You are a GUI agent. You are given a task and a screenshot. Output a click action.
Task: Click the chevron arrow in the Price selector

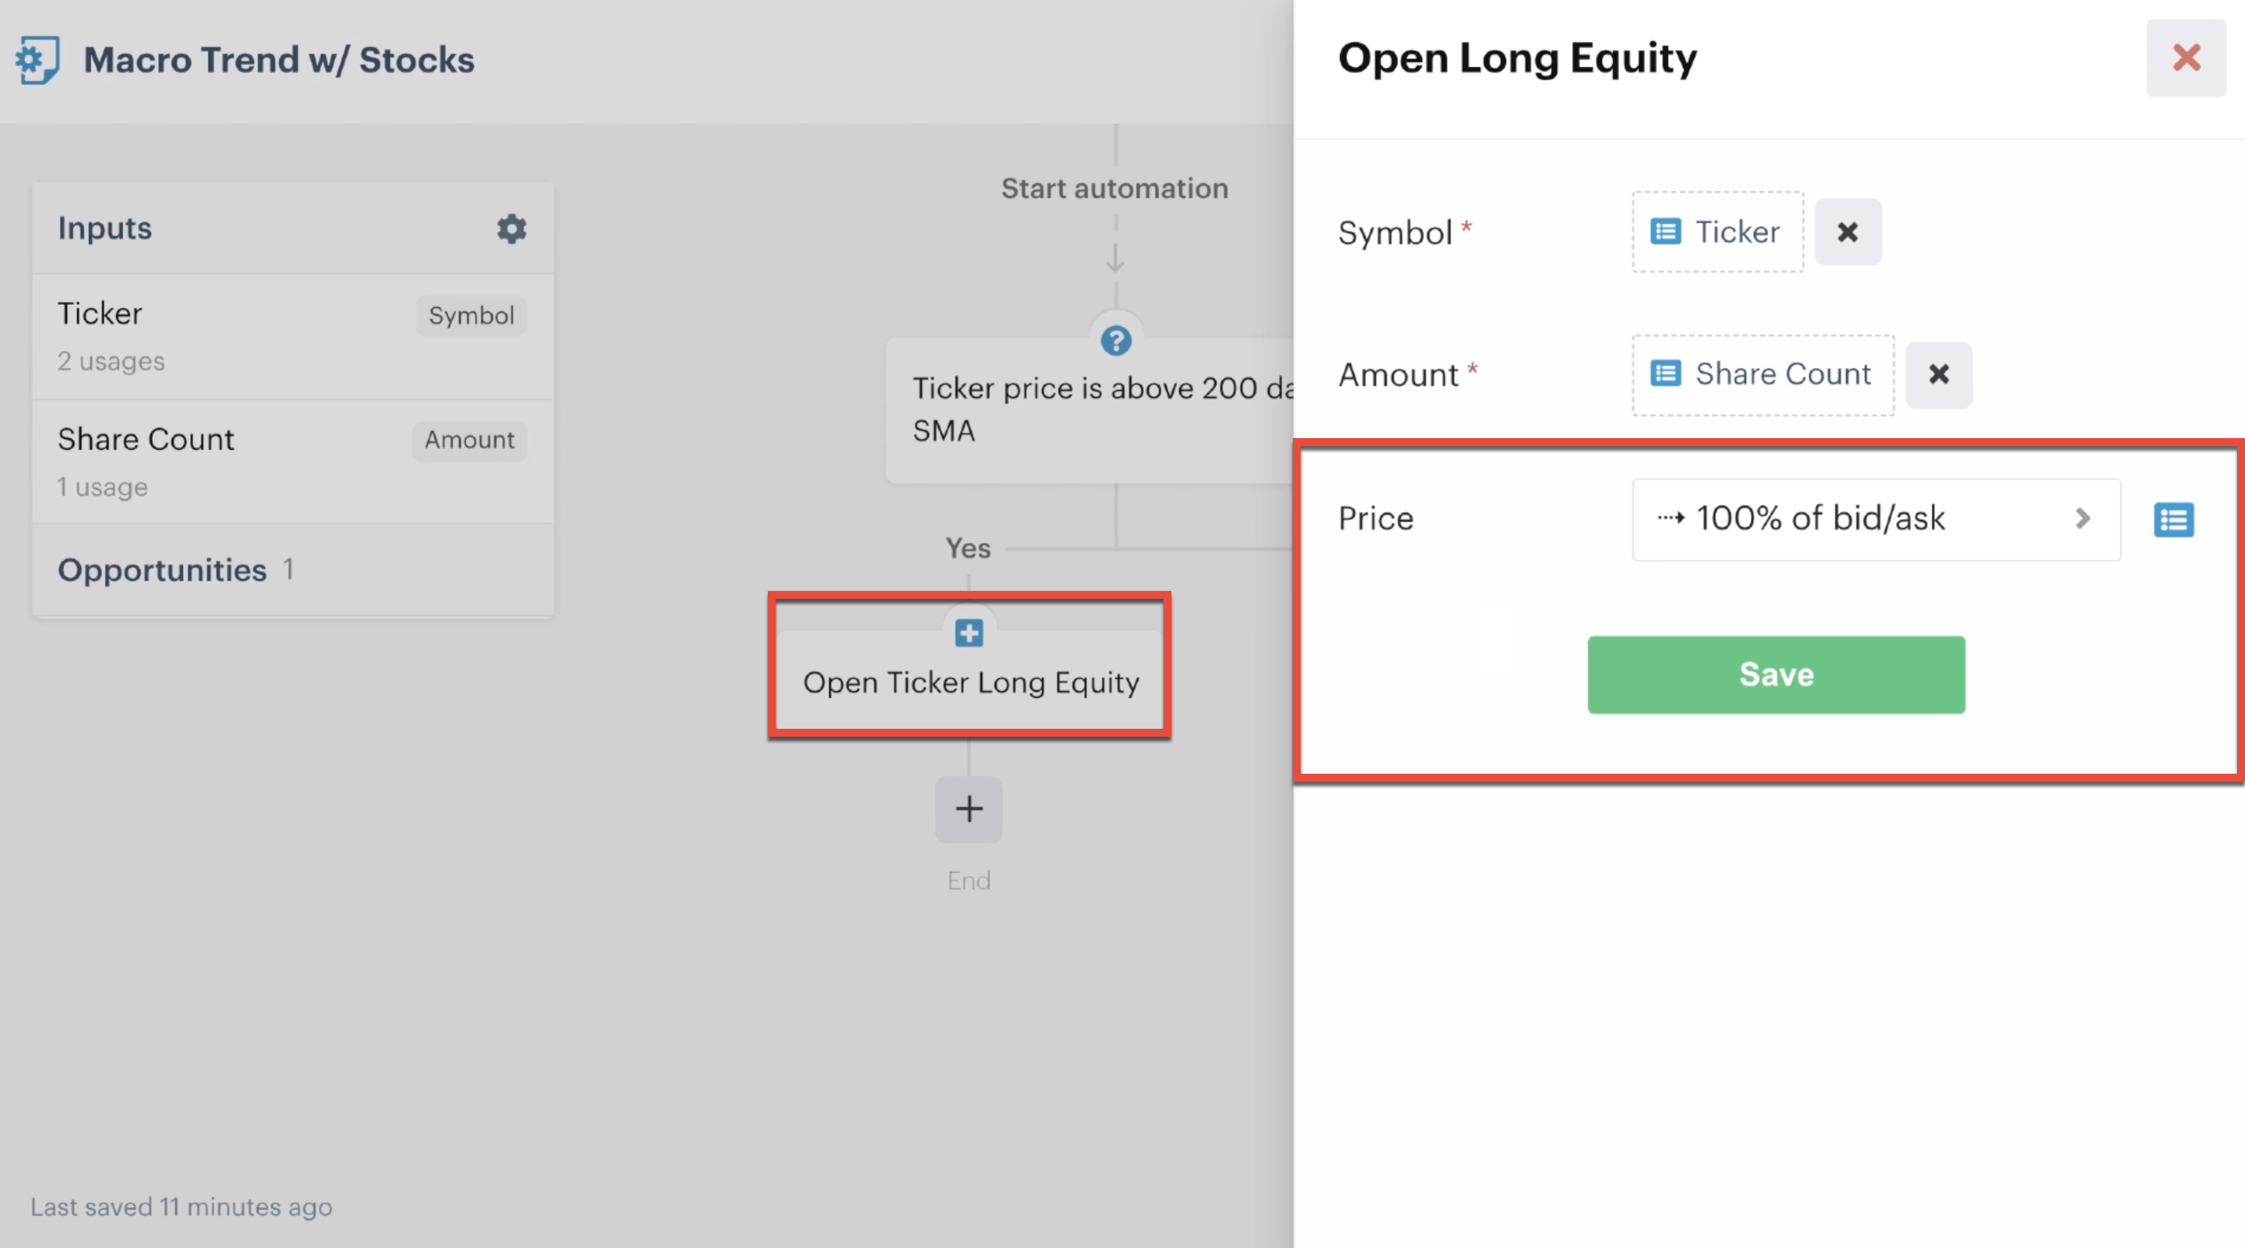click(2083, 519)
